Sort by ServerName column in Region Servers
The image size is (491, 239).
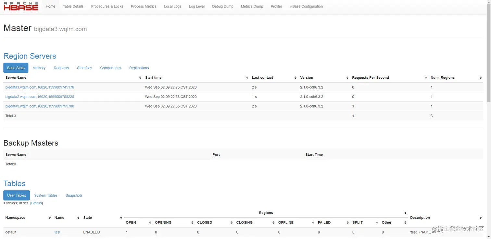click(73, 78)
